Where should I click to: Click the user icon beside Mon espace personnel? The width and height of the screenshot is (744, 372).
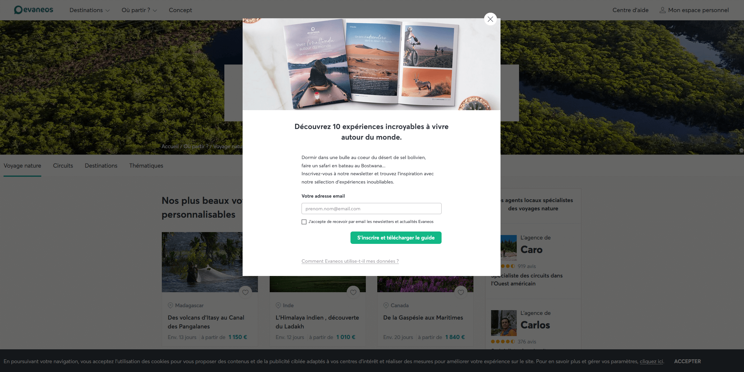pos(662,10)
